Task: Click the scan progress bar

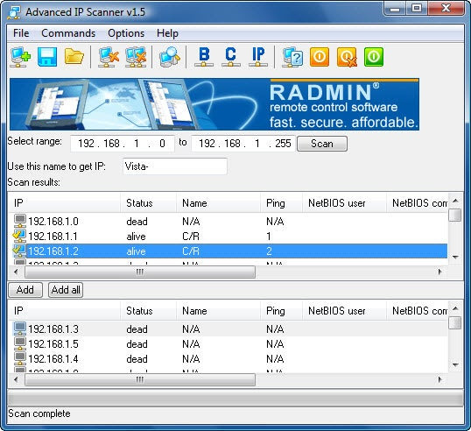Action: [x=235, y=399]
